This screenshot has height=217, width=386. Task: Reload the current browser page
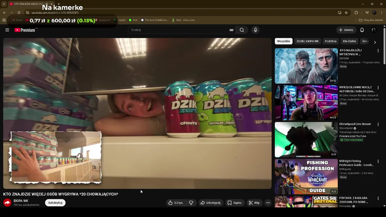point(19,13)
